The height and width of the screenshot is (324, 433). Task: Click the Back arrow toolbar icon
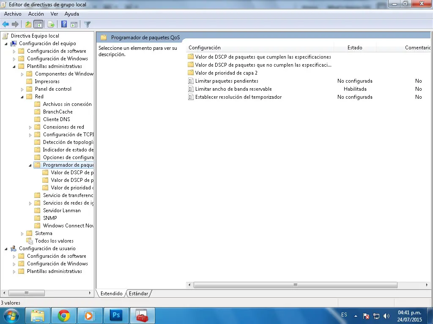point(5,24)
